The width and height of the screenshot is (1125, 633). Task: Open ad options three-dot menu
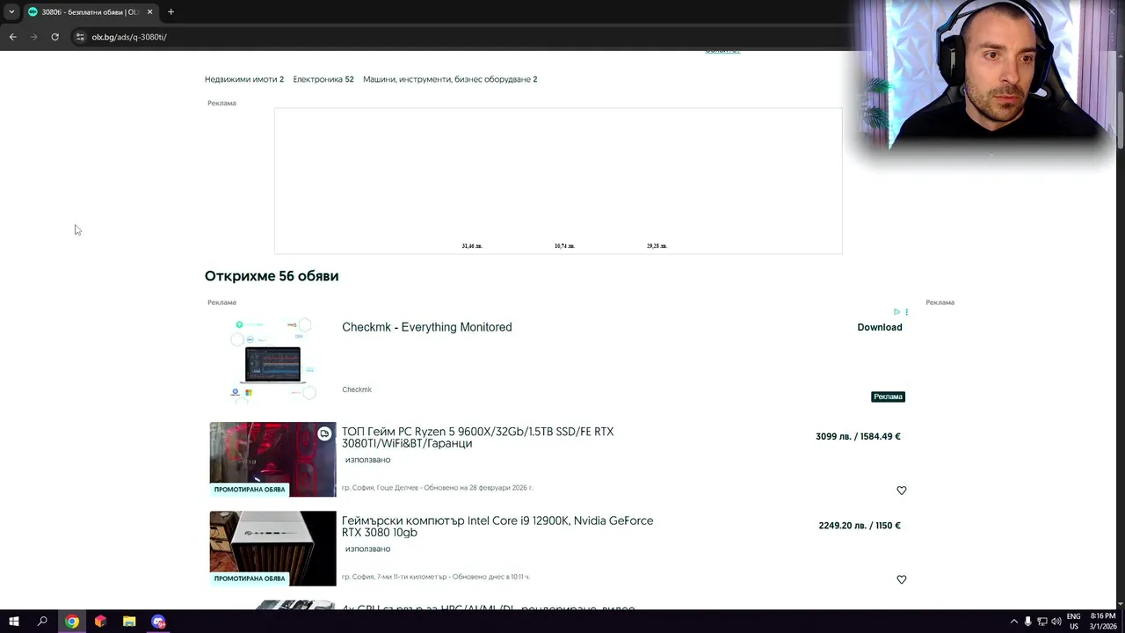coord(906,312)
